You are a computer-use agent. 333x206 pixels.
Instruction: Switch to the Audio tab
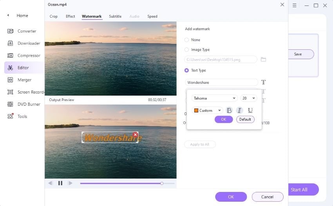click(x=134, y=16)
